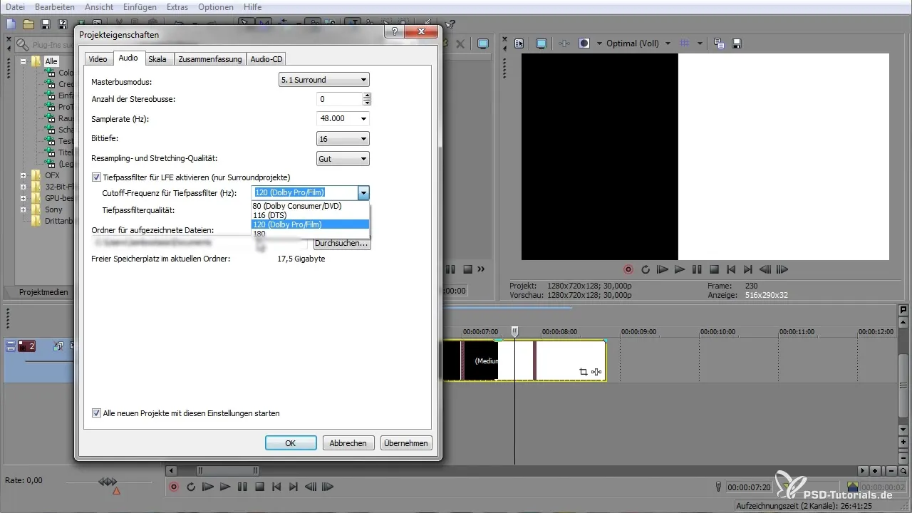
Task: Open Resampling- und Stretching-Qualität dropdown
Action: coord(343,159)
